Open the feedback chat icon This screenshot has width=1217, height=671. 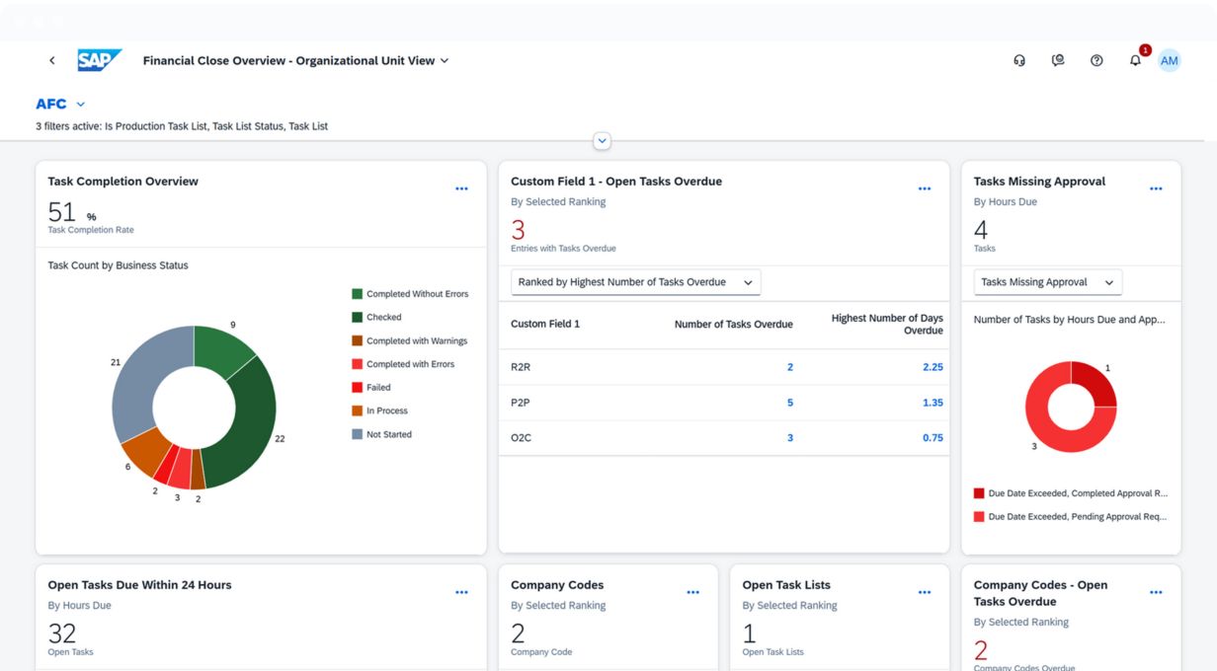click(x=1058, y=61)
